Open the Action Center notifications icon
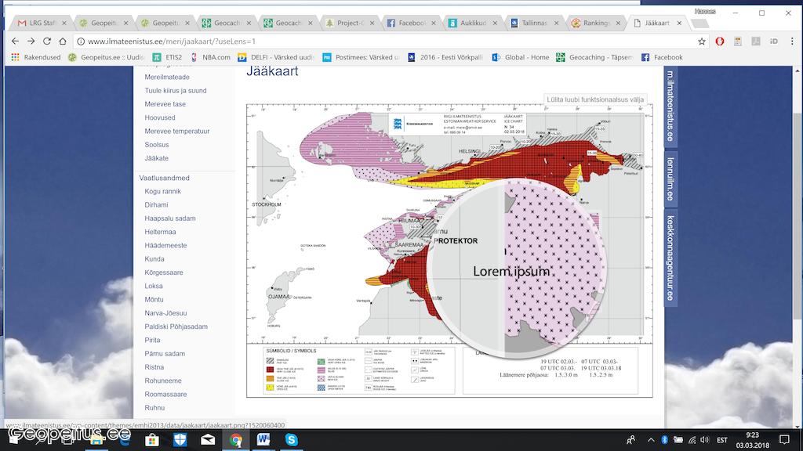 pyautogui.click(x=784, y=440)
